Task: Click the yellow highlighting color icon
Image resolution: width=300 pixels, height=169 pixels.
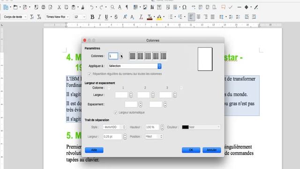Action: pyautogui.click(x=159, y=17)
